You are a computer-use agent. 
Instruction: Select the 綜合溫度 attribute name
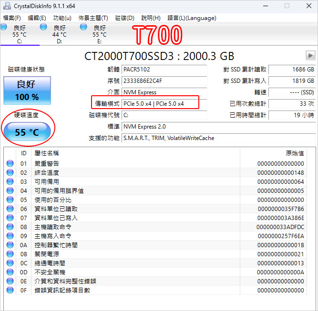pos(47,172)
